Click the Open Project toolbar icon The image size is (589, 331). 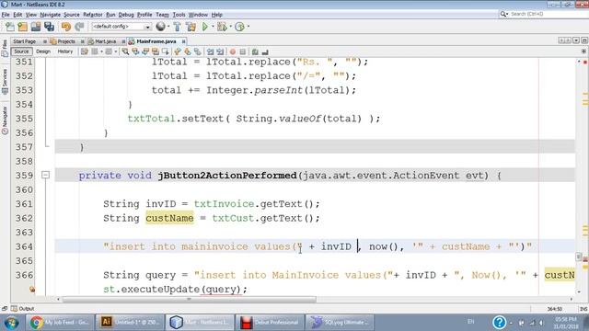(36, 27)
